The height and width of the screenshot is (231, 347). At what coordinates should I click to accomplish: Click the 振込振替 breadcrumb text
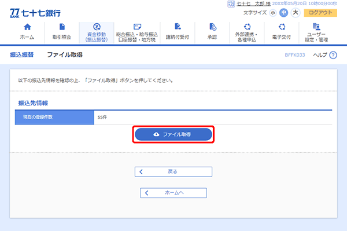click(22, 54)
